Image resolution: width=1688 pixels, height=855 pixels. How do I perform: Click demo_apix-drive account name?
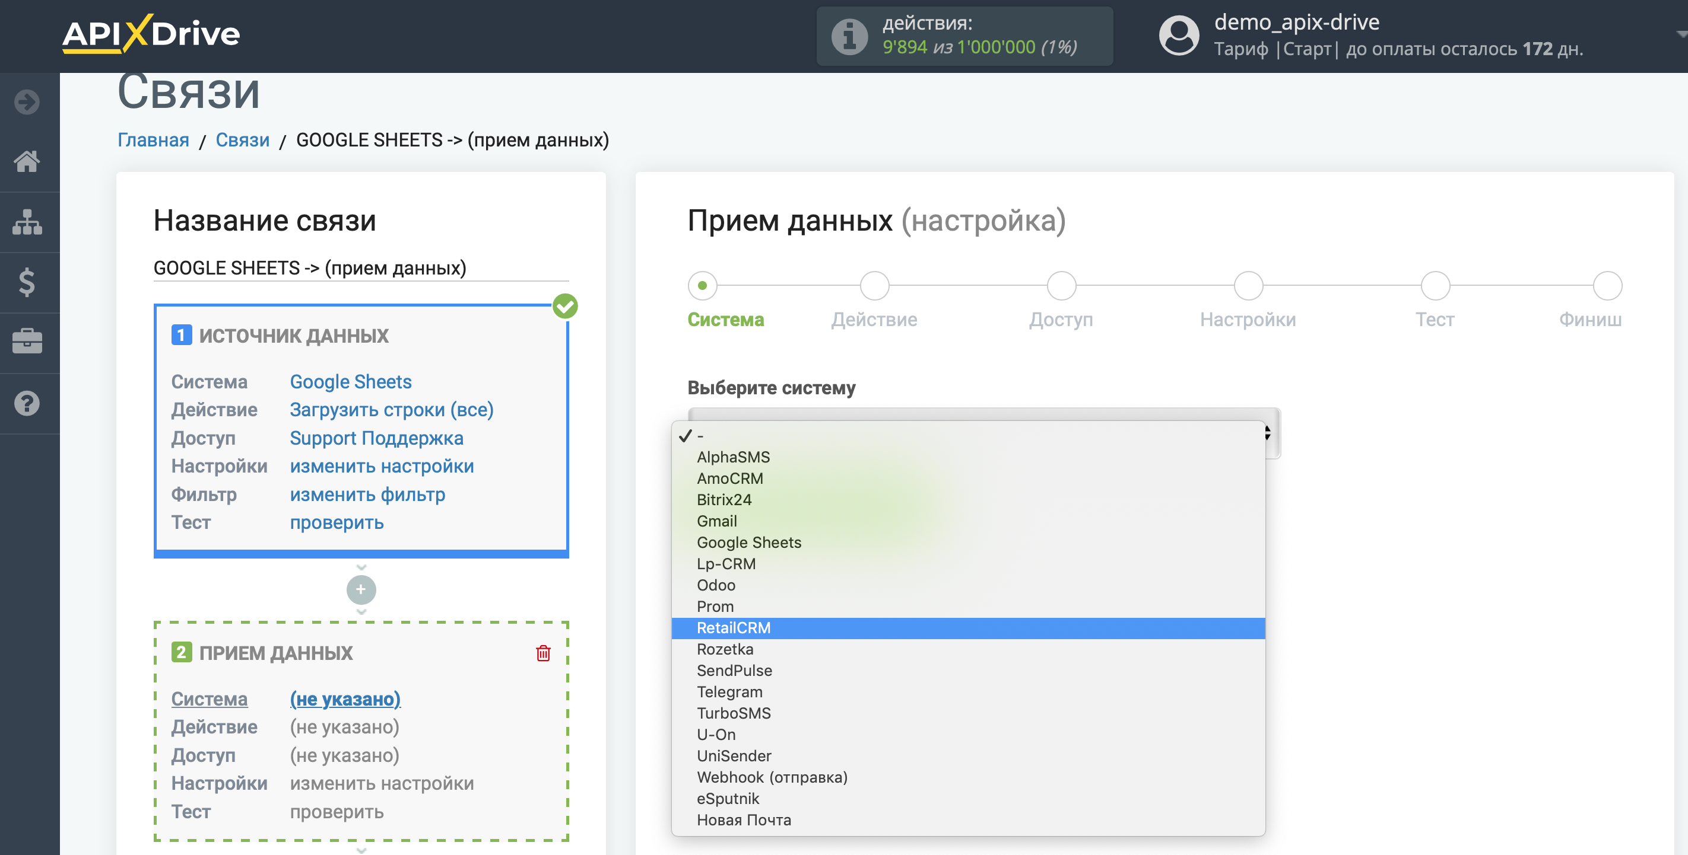click(1297, 23)
